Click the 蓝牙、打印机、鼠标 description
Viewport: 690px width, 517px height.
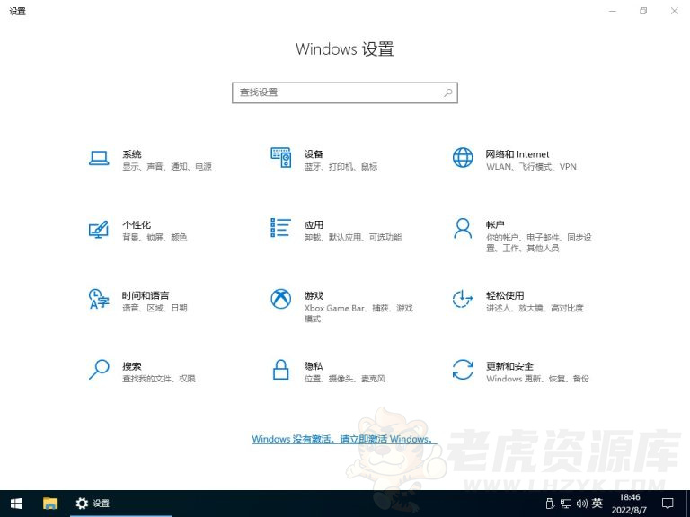[341, 167]
